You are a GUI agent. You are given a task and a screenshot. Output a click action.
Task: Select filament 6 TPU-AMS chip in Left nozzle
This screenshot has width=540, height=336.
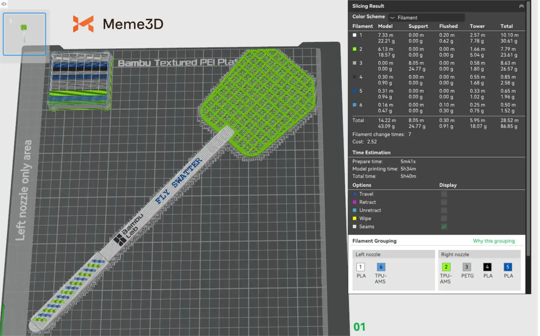tap(381, 267)
